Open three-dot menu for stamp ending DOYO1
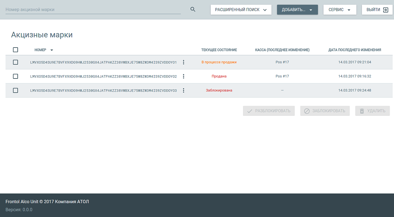The image size is (394, 217). click(x=184, y=62)
